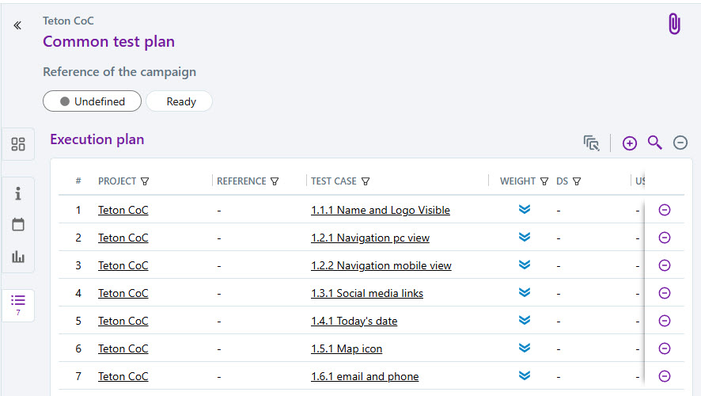Open the execution plan list tab with 7

pyautogui.click(x=18, y=304)
